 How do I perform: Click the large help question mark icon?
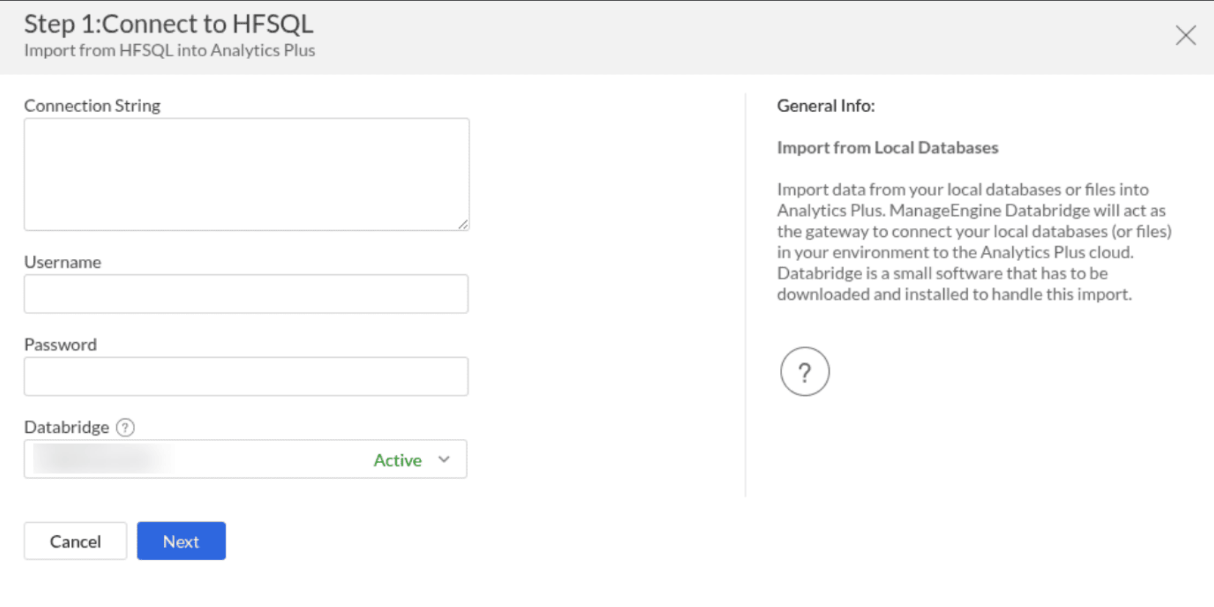[805, 371]
